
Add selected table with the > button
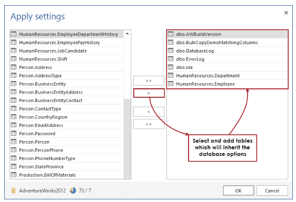[149, 93]
